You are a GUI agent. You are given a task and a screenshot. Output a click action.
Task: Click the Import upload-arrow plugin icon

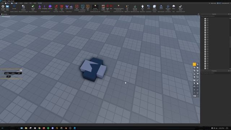pyautogui.click(x=161, y=7)
